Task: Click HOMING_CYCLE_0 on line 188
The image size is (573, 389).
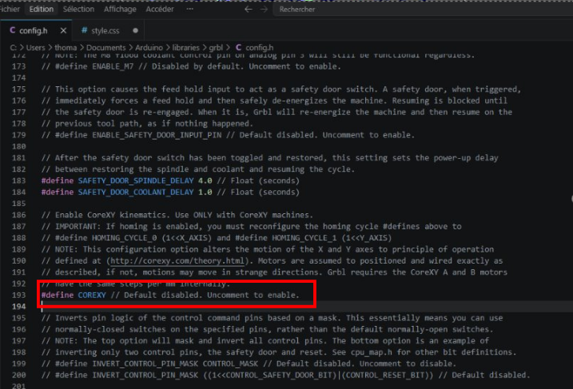Action: coord(124,238)
